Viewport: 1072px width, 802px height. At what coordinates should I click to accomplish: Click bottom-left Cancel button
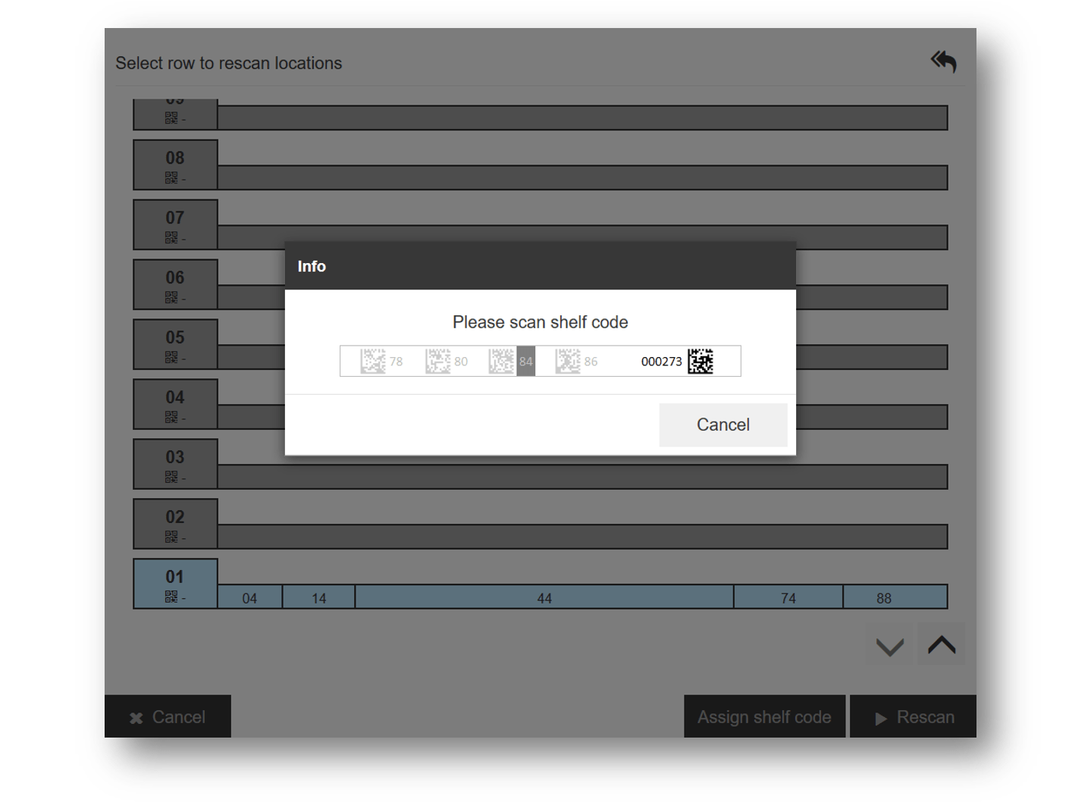click(x=168, y=717)
